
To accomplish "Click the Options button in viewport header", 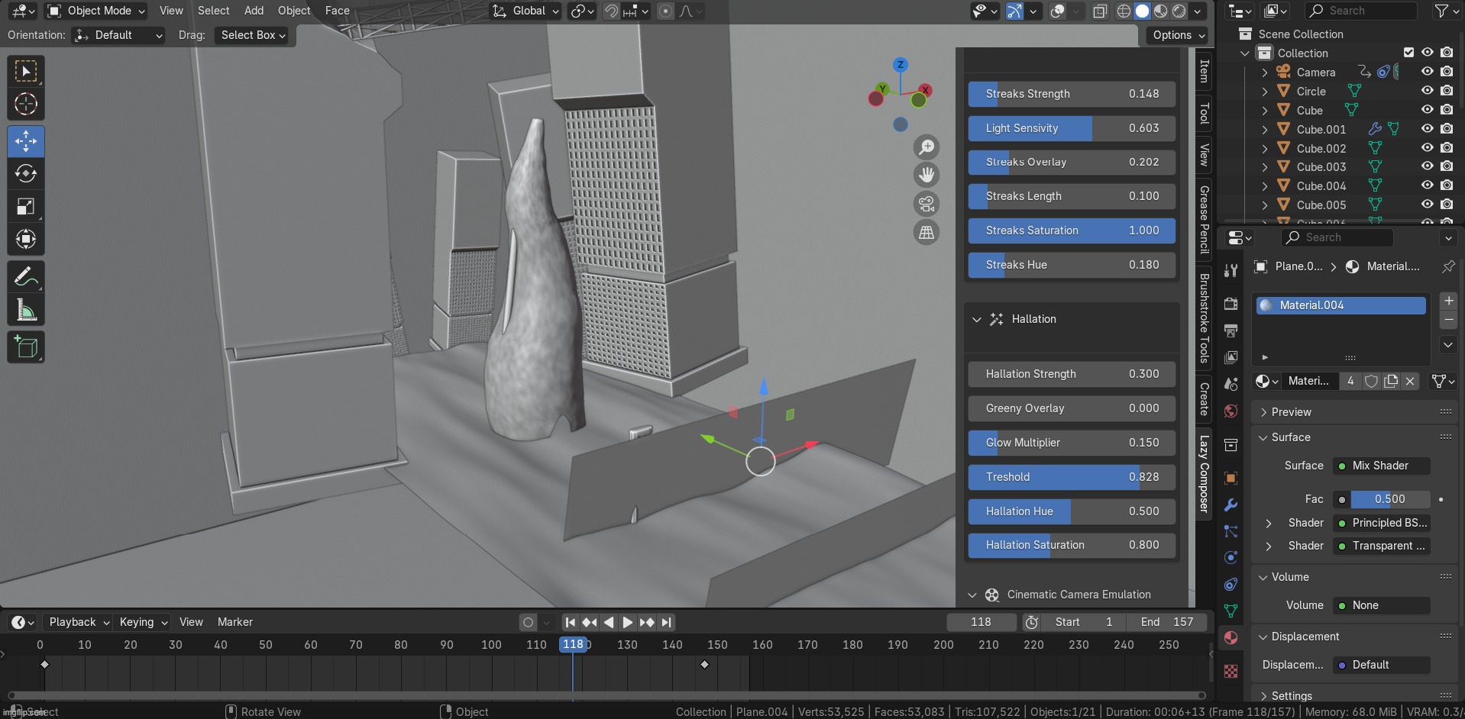I will point(1178,35).
